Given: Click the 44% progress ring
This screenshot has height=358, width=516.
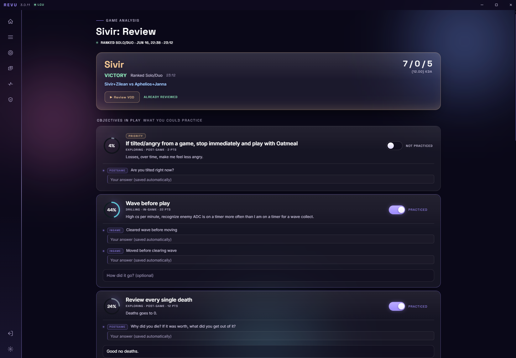Looking at the screenshot, I should pos(112,210).
